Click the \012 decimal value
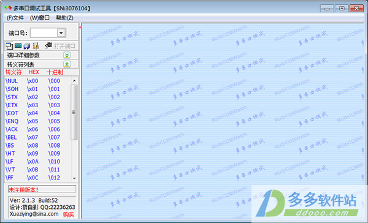Image resolution: width=368 pixels, height=223 pixels. coord(54,178)
